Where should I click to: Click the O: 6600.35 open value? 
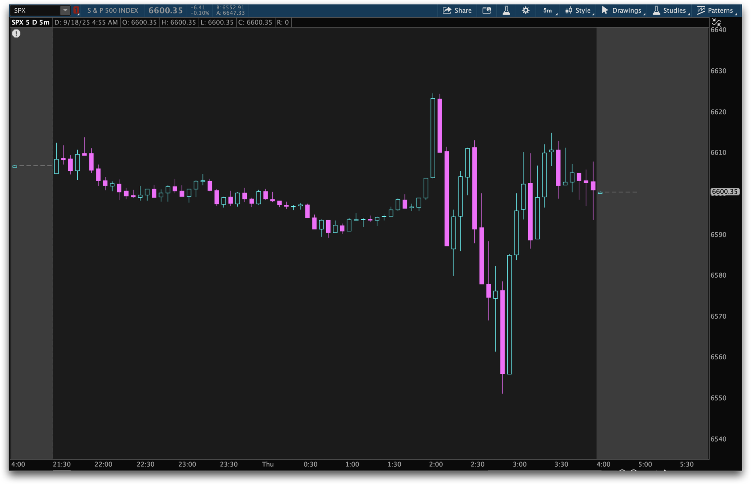coord(140,22)
